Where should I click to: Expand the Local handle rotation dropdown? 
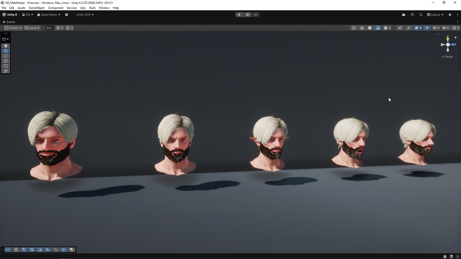[x=32, y=28]
